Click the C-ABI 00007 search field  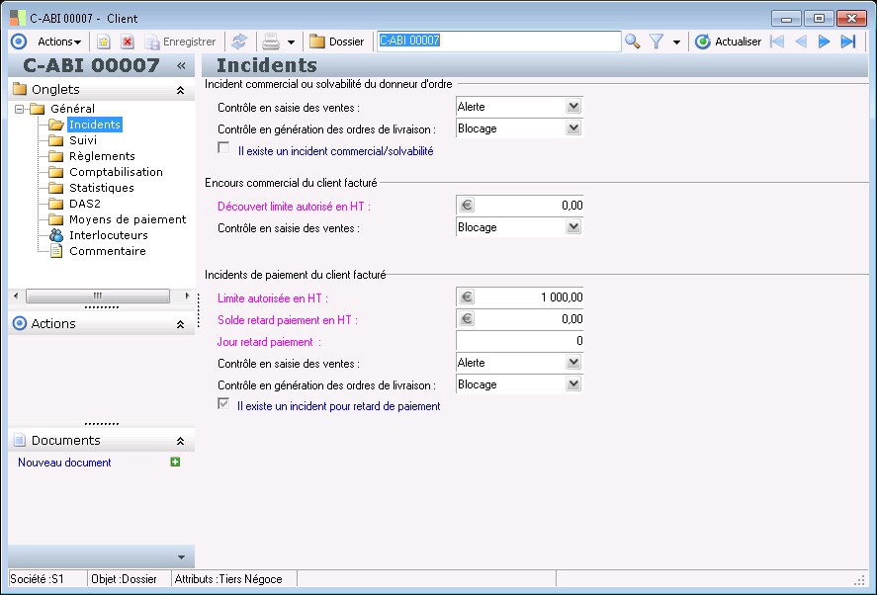point(499,41)
